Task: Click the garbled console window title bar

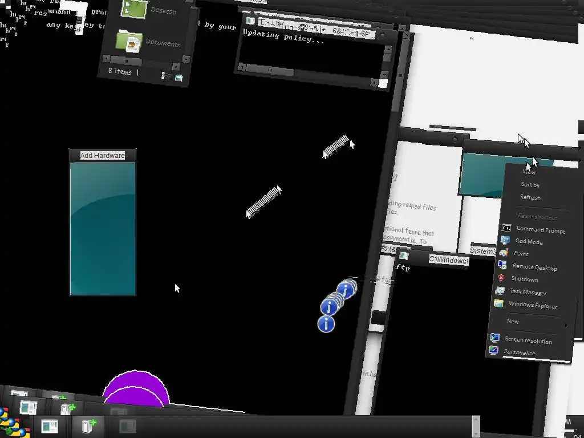Action: pos(316,29)
